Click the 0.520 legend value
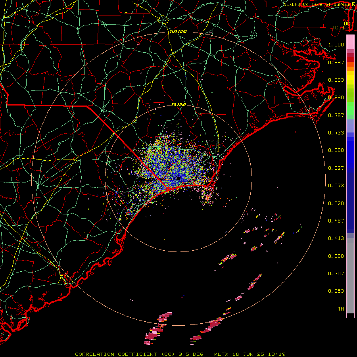The height and width of the screenshot is (357, 357). pos(336,203)
